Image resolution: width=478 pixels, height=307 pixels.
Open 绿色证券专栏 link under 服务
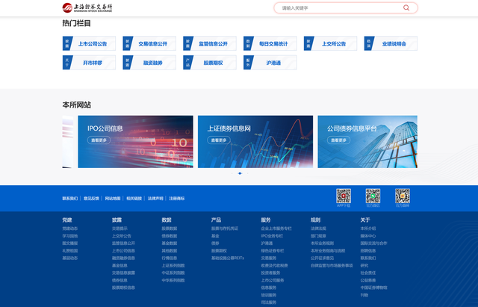(273, 250)
